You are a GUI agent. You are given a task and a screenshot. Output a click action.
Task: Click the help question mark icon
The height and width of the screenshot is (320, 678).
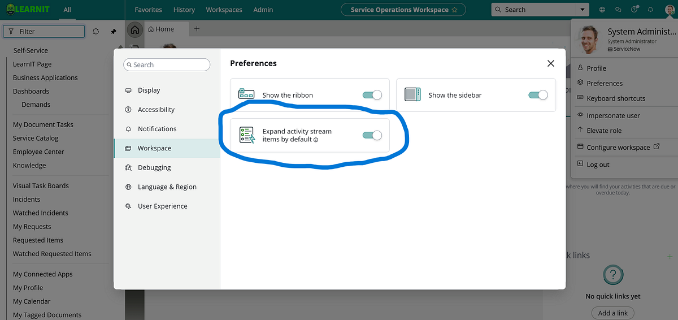pyautogui.click(x=634, y=10)
